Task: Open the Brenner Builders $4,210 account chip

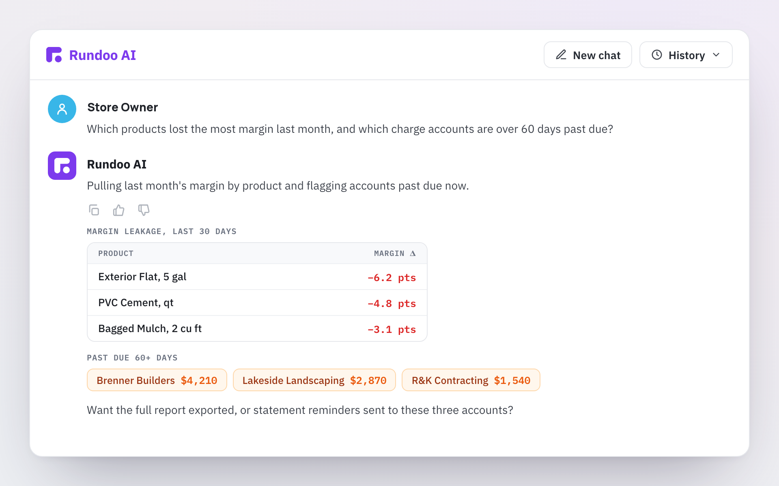Action: tap(157, 380)
